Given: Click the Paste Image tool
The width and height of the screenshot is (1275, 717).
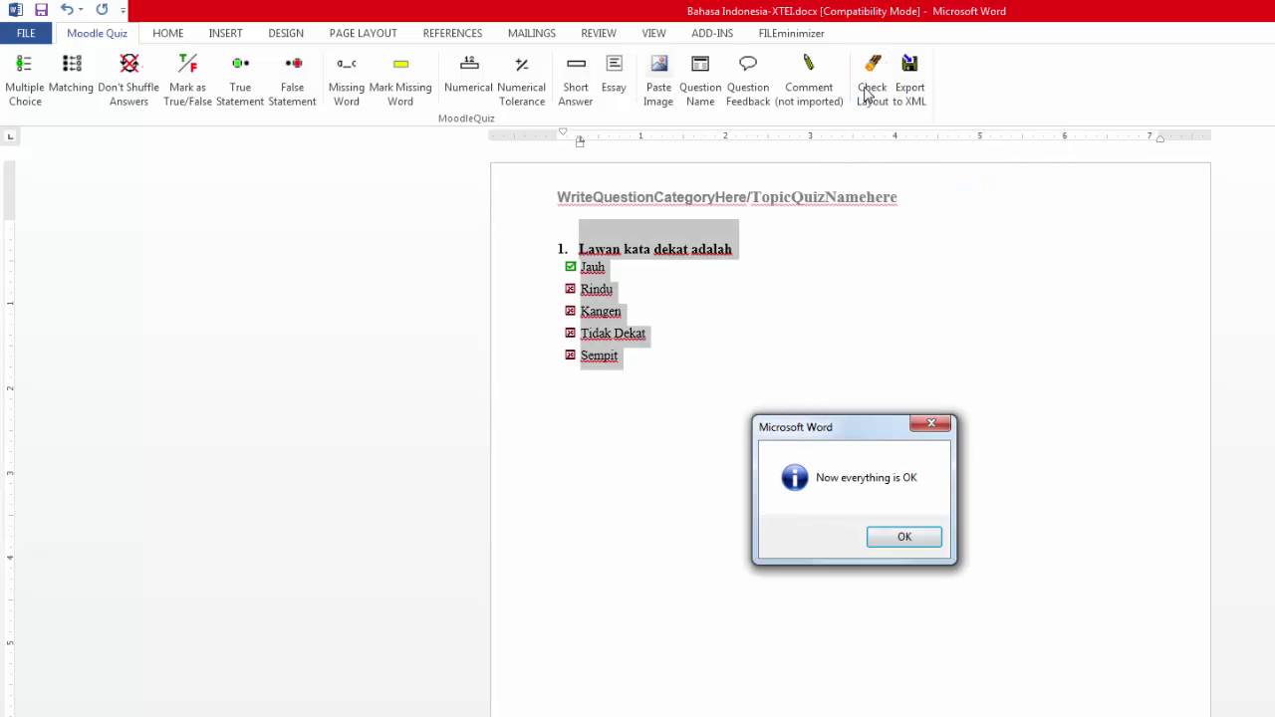Looking at the screenshot, I should [x=658, y=80].
